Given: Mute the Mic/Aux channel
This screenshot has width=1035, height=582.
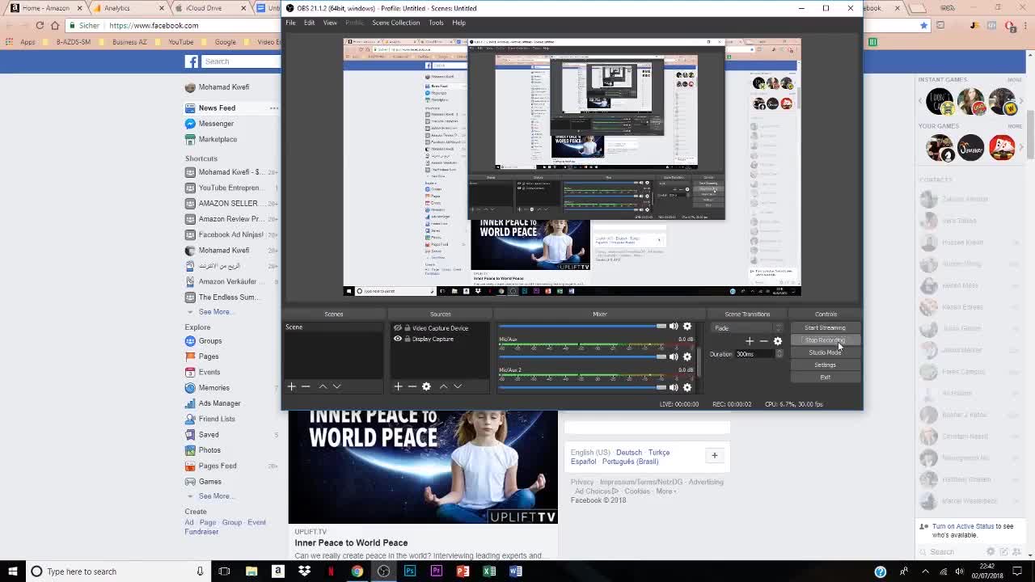Looking at the screenshot, I should (674, 356).
